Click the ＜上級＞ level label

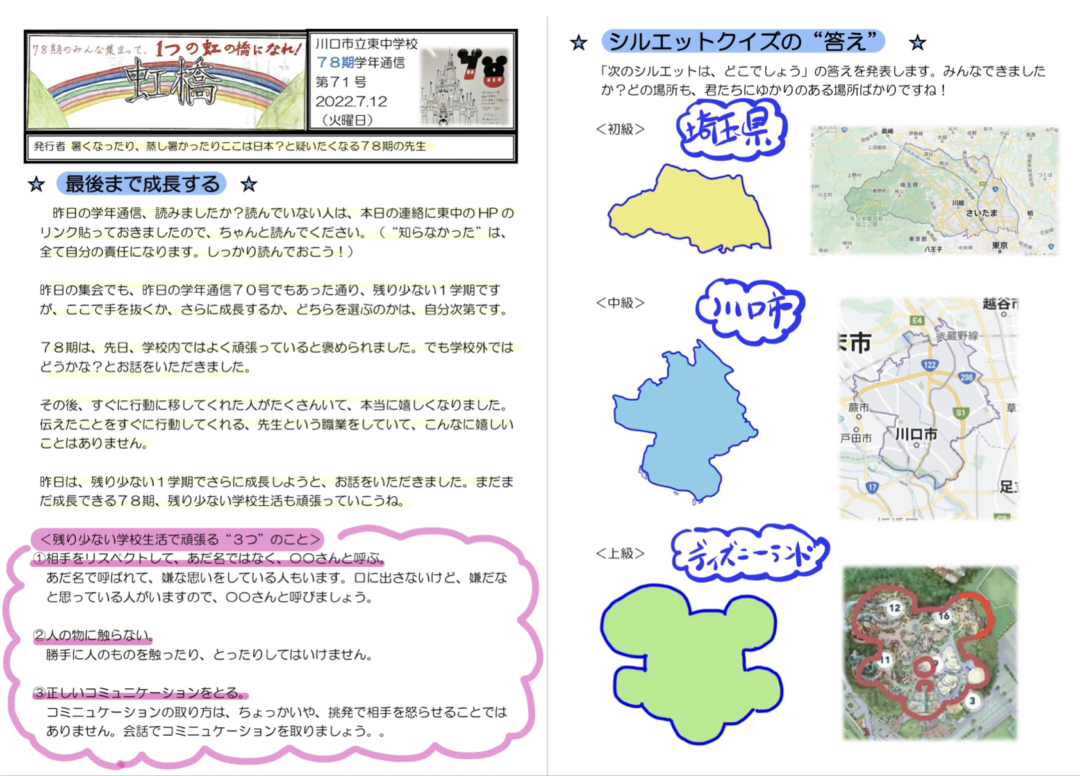pos(620,553)
